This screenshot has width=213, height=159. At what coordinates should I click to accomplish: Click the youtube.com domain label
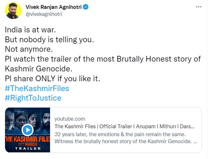click(x=70, y=119)
